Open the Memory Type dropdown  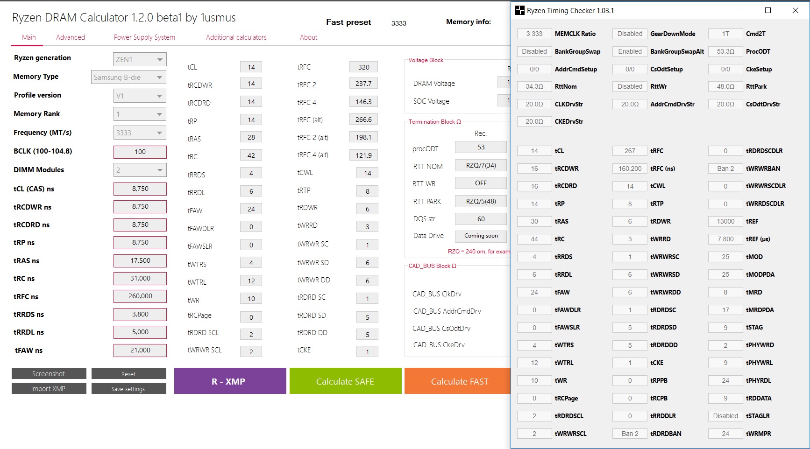point(129,77)
